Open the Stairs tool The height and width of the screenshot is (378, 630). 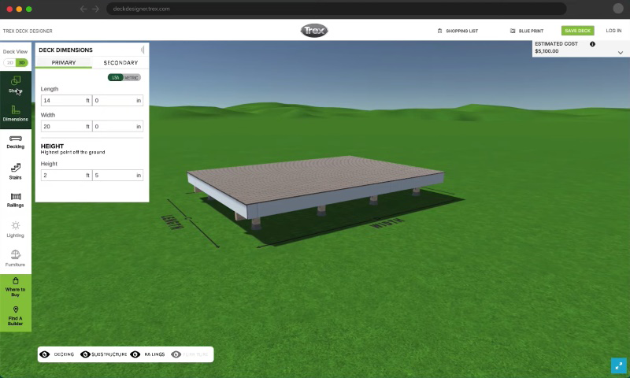point(15,171)
